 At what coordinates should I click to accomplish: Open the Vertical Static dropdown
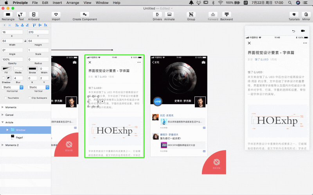pyautogui.click(x=38, y=87)
